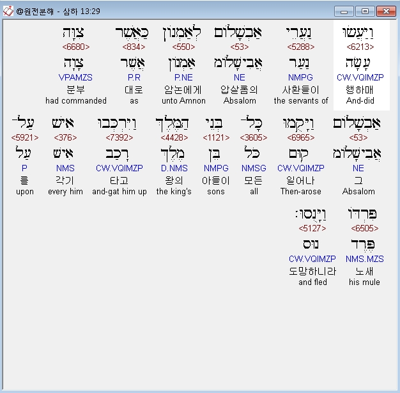The width and height of the screenshot is (400, 393).
Task: Click Strong's number <5127>
Action: (312, 228)
